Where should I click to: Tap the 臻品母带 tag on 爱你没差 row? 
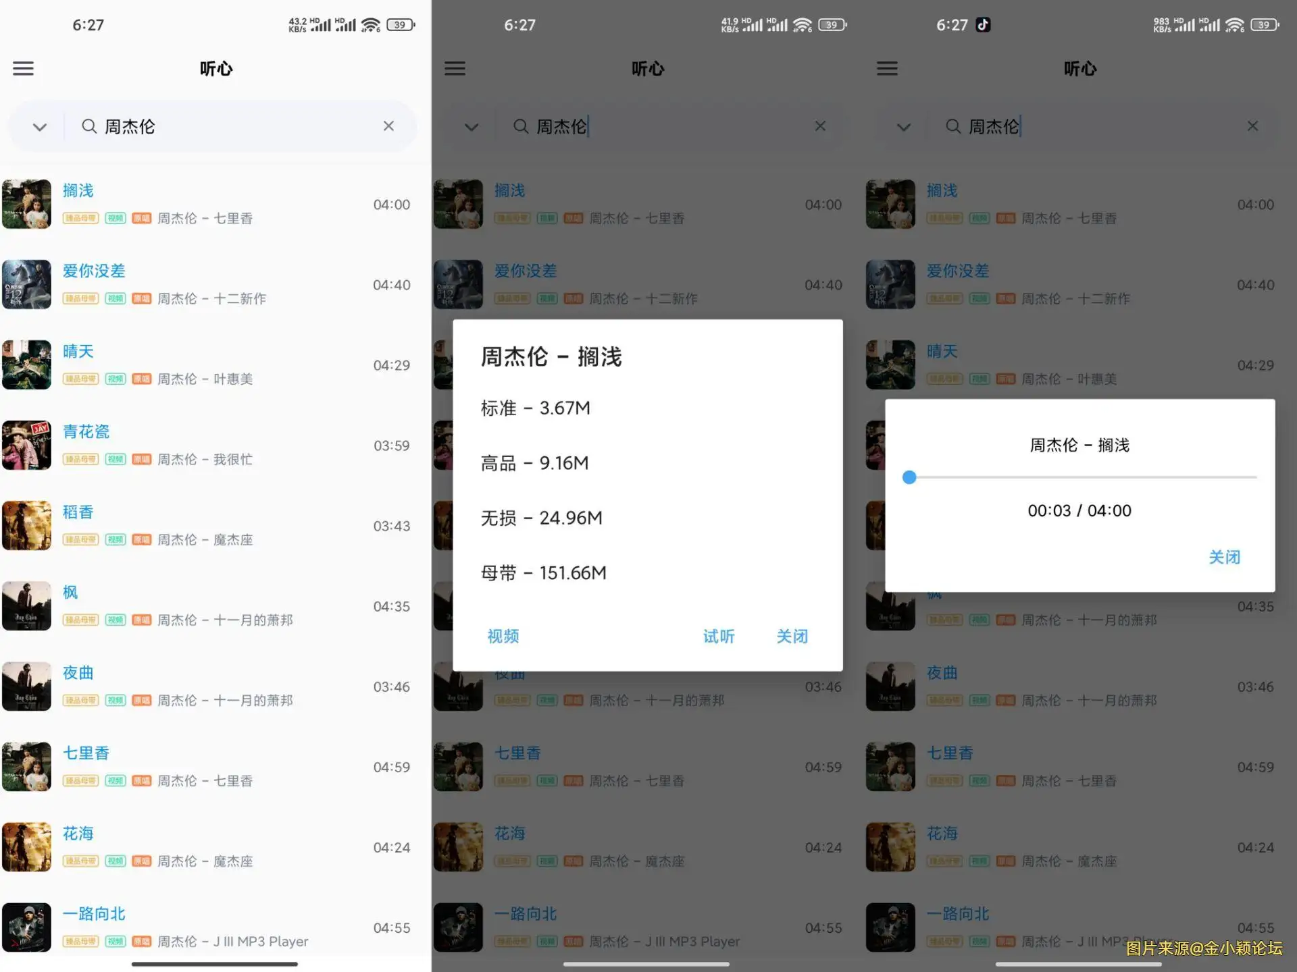coord(81,298)
